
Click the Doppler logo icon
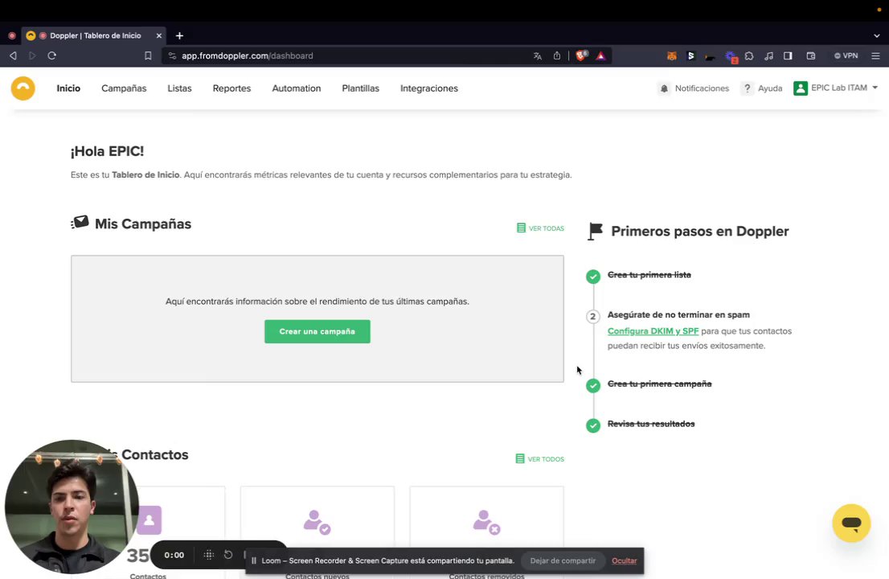coord(23,88)
